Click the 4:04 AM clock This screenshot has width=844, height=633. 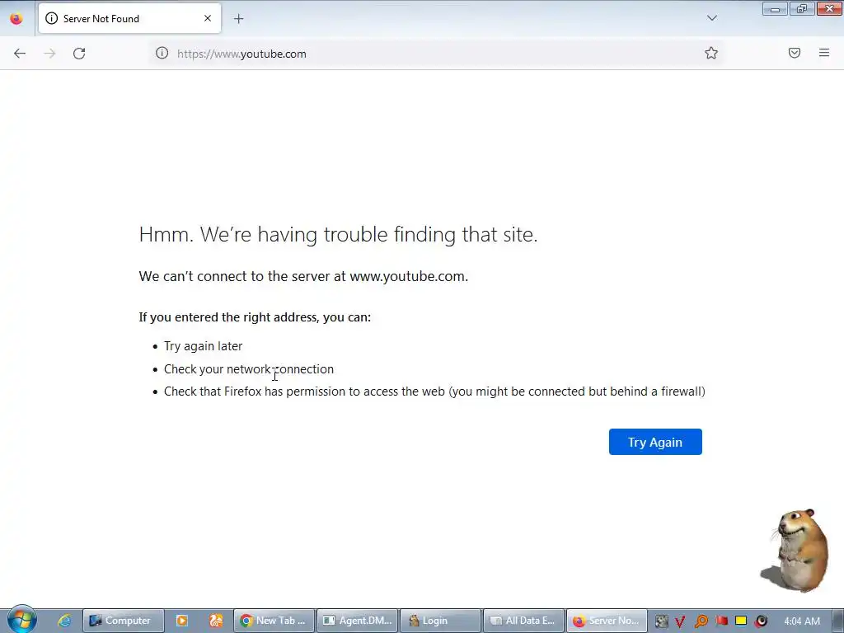click(x=802, y=621)
